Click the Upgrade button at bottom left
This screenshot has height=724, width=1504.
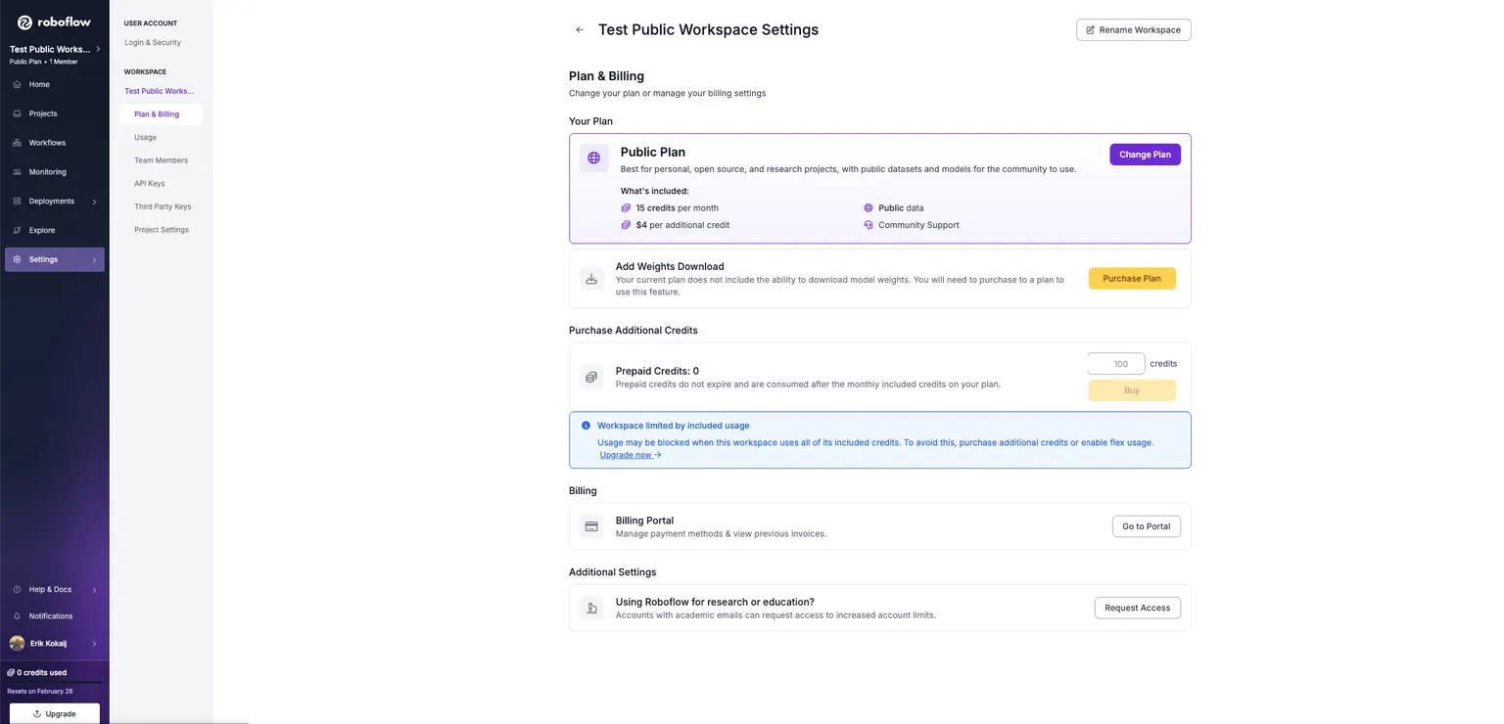(x=54, y=714)
